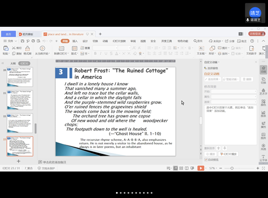268x198 pixels.
Task: Switch to the Design ribbon tab
Action: 85,41
